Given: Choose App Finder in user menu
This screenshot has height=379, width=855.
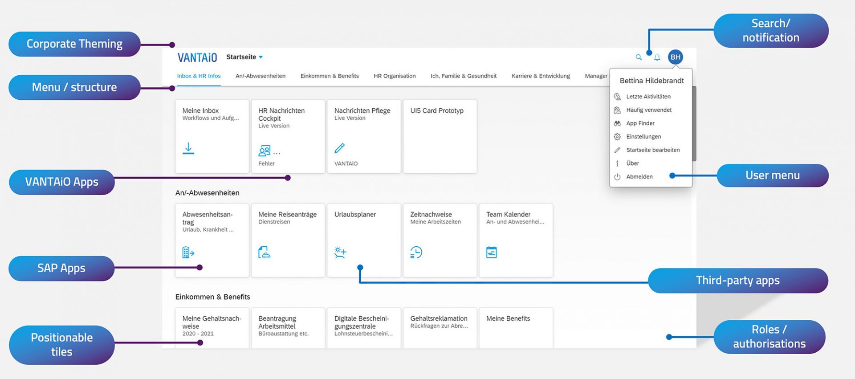Looking at the screenshot, I should coord(640,123).
